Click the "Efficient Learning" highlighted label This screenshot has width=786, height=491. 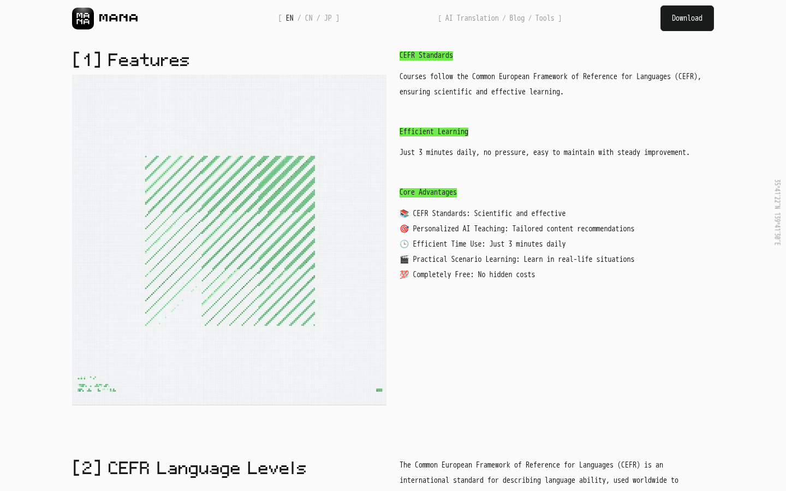(434, 131)
